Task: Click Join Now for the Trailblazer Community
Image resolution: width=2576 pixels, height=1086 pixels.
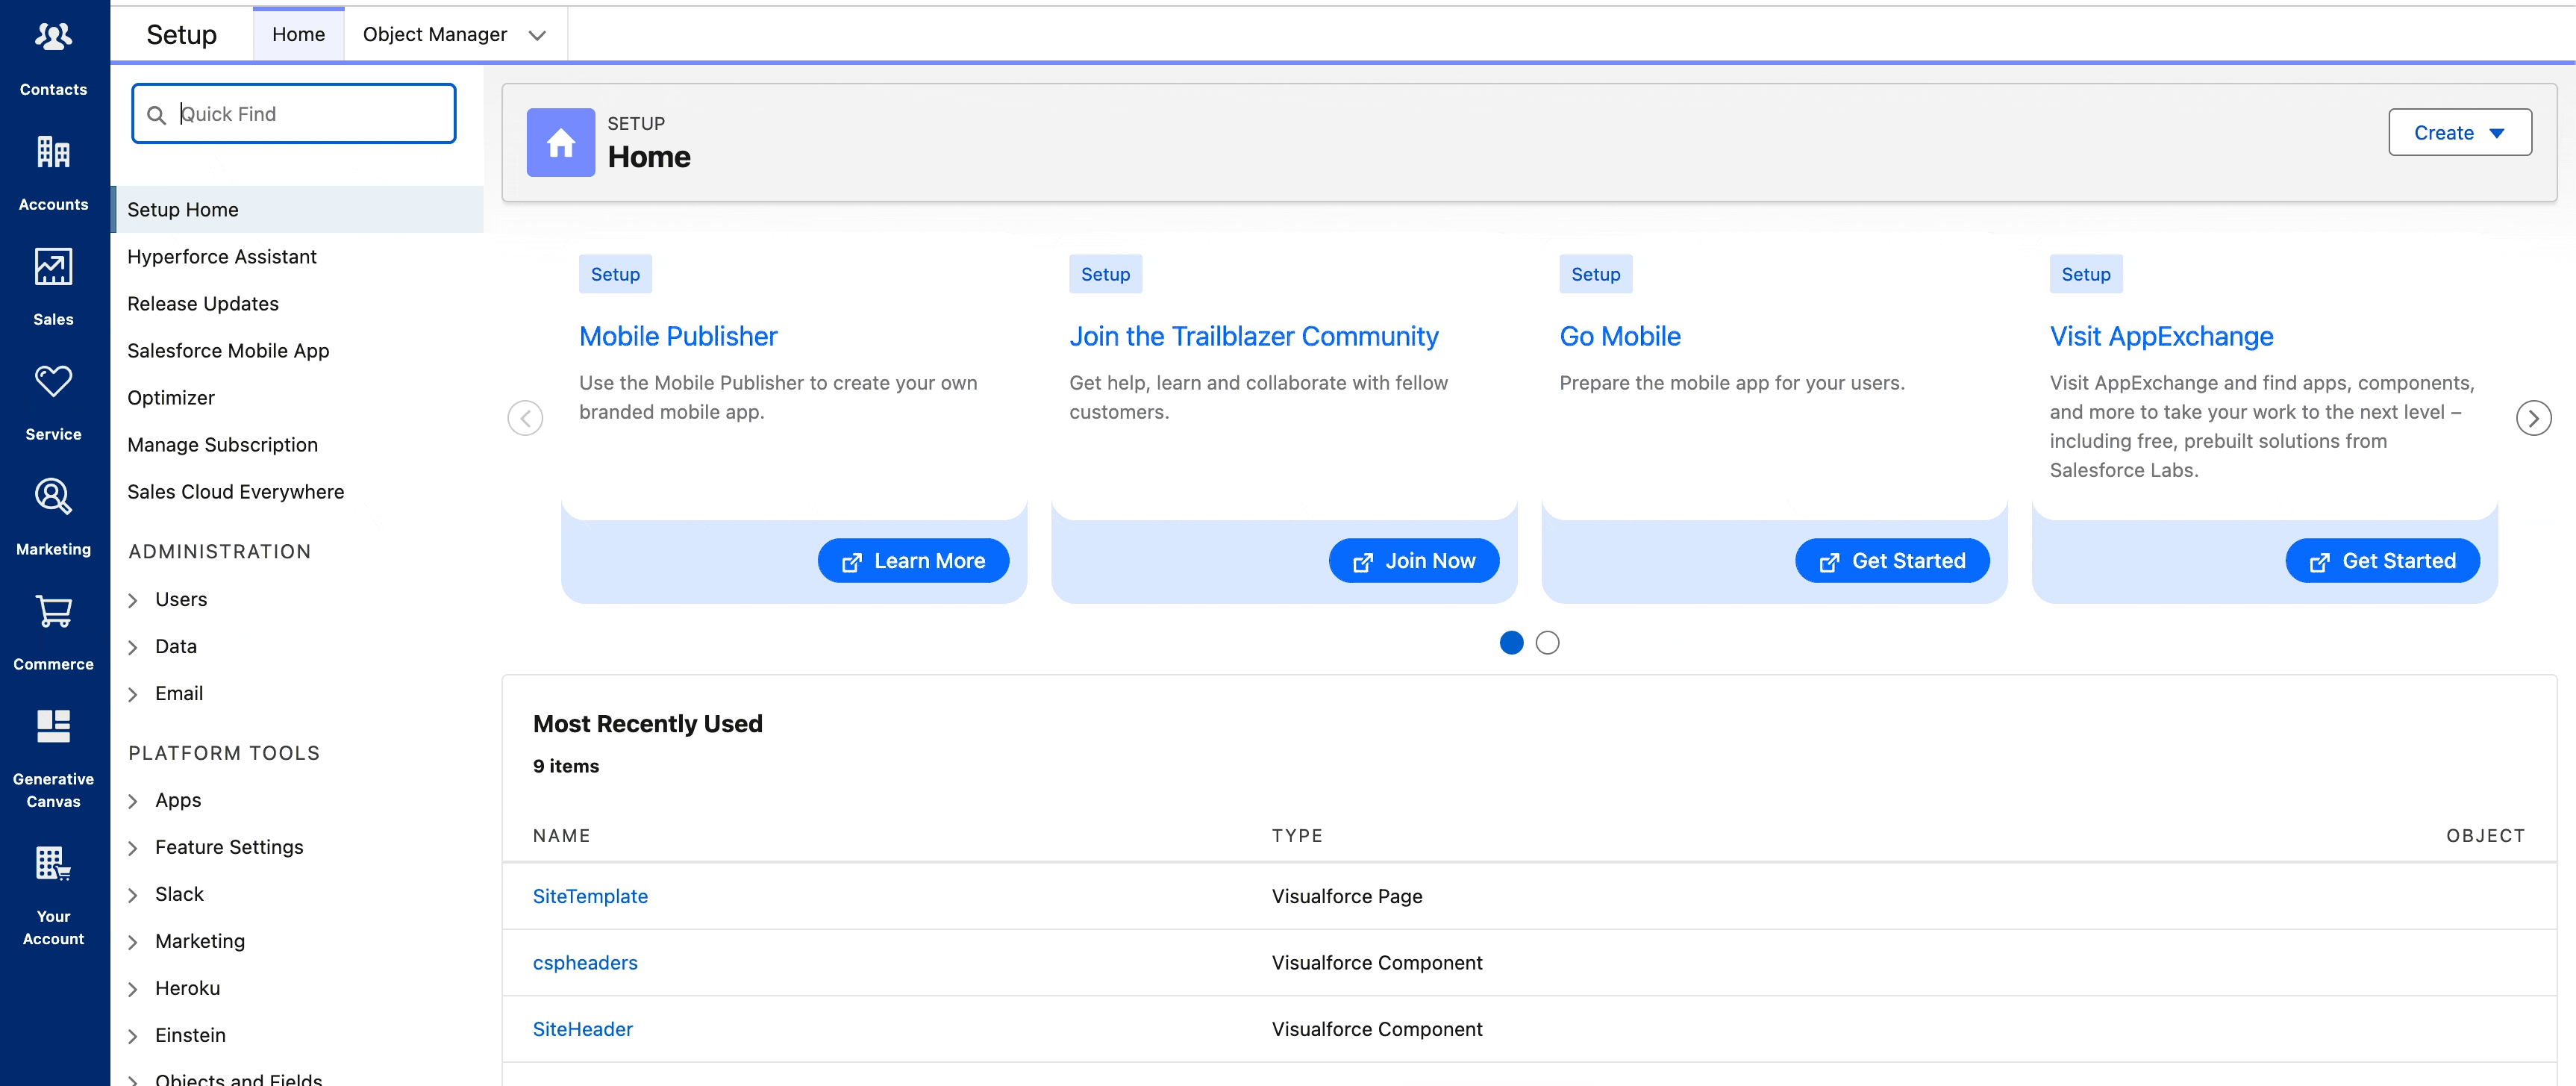Action: 1413,560
